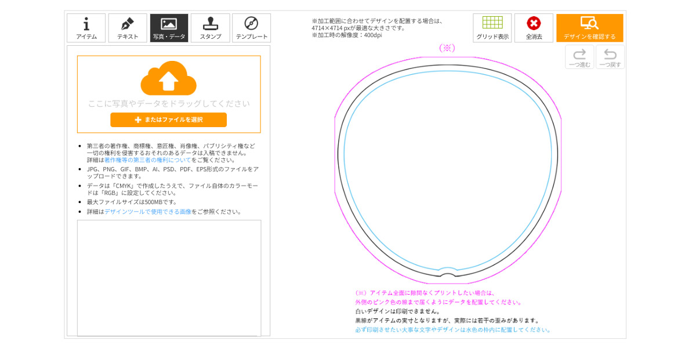This screenshot has width=696, height=348.
Task: Click the 最大ファイルサイズは500MBです text
Action: point(132,202)
